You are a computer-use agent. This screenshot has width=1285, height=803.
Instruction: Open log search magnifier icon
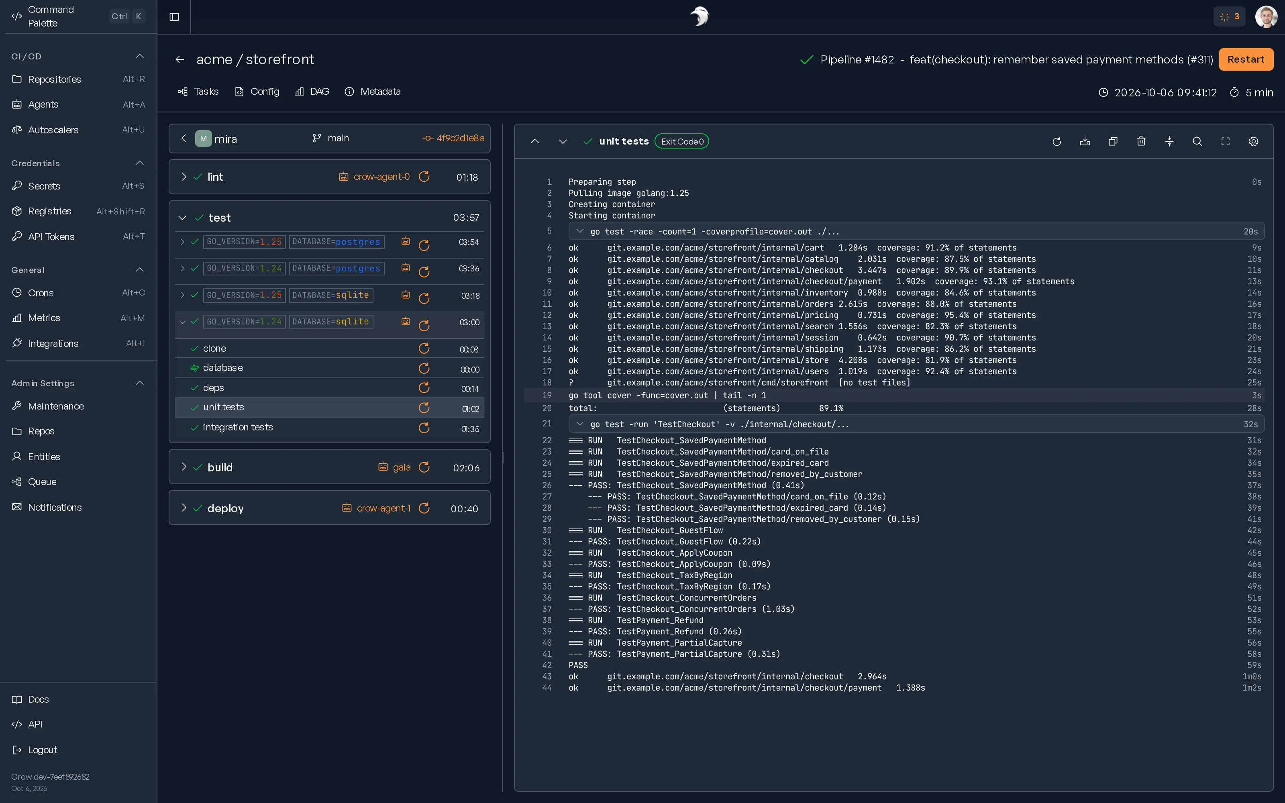coord(1197,141)
